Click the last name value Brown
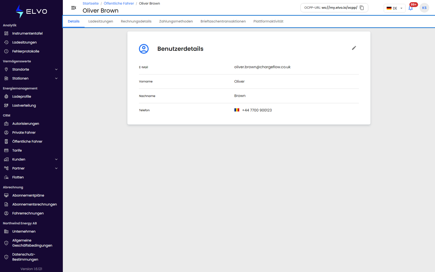Viewport: 435px width, 272px height. [x=240, y=96]
